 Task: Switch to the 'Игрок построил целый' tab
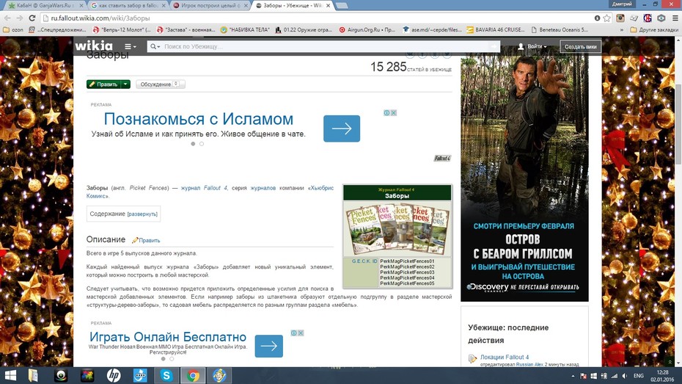pos(209,5)
